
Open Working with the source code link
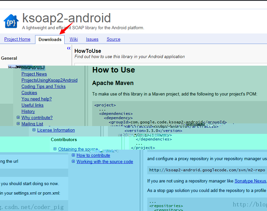(105, 161)
